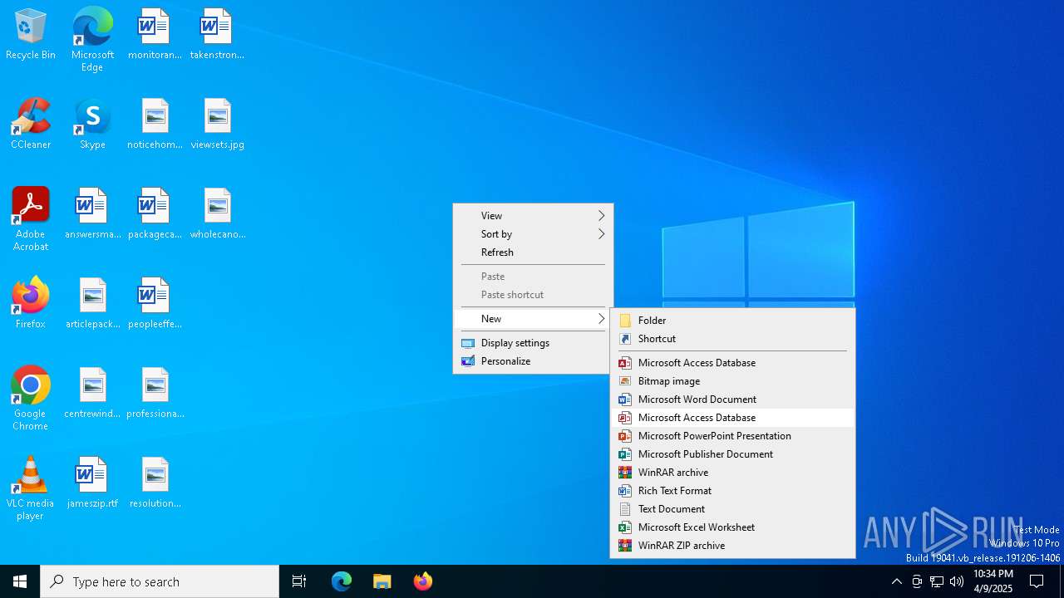This screenshot has width=1064, height=598.
Task: Choose Personalize in the context menu
Action: 533,361
